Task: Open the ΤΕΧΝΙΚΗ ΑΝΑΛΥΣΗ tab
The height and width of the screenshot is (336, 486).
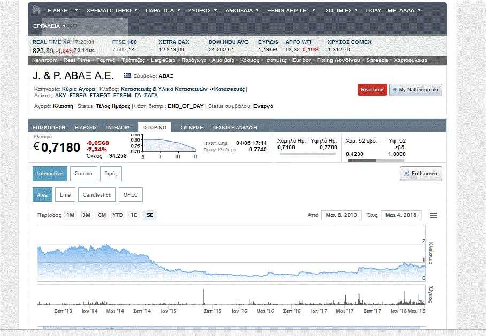Action: tap(235, 127)
